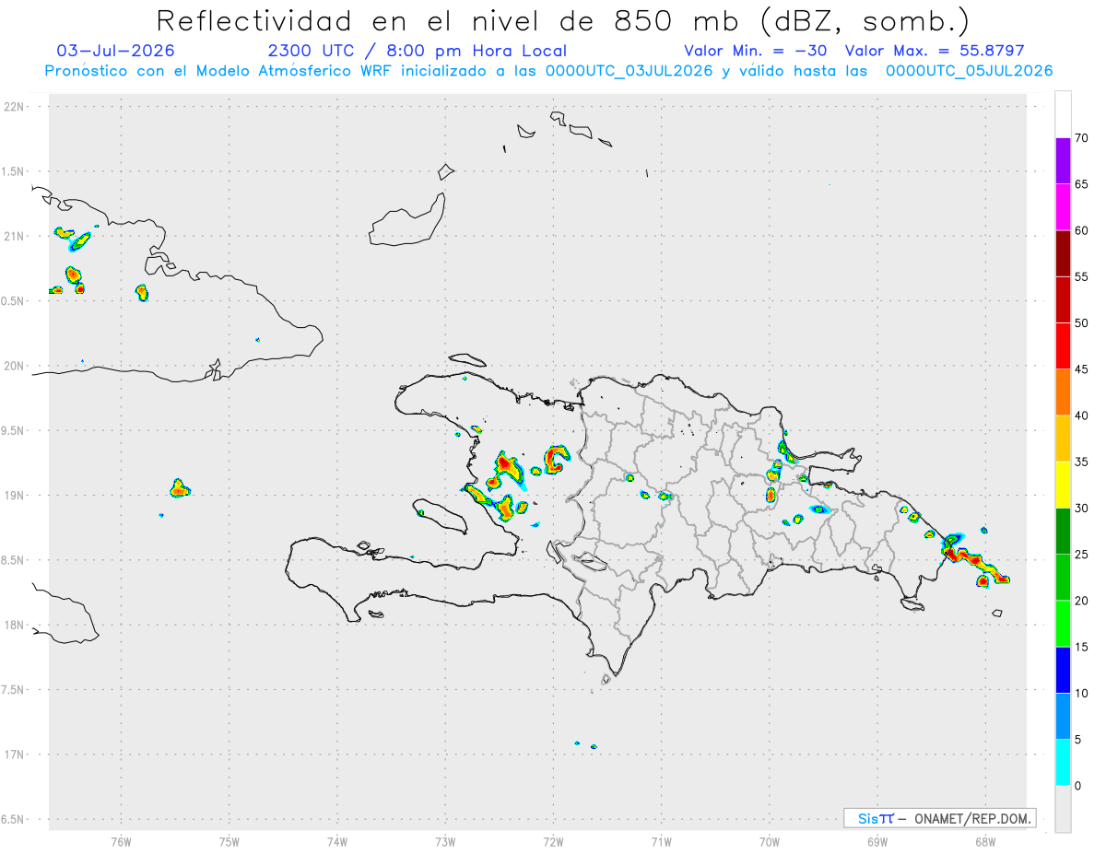Image resolution: width=1106 pixels, height=854 pixels.
Task: Click the 'Valor Max. = 55.8797' readout
Action: pos(935,51)
